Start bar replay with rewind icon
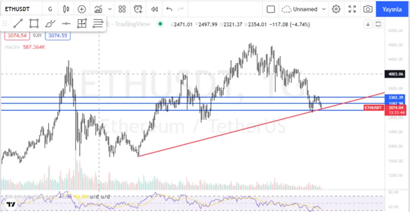This screenshot has height=212, width=410. tap(154, 9)
